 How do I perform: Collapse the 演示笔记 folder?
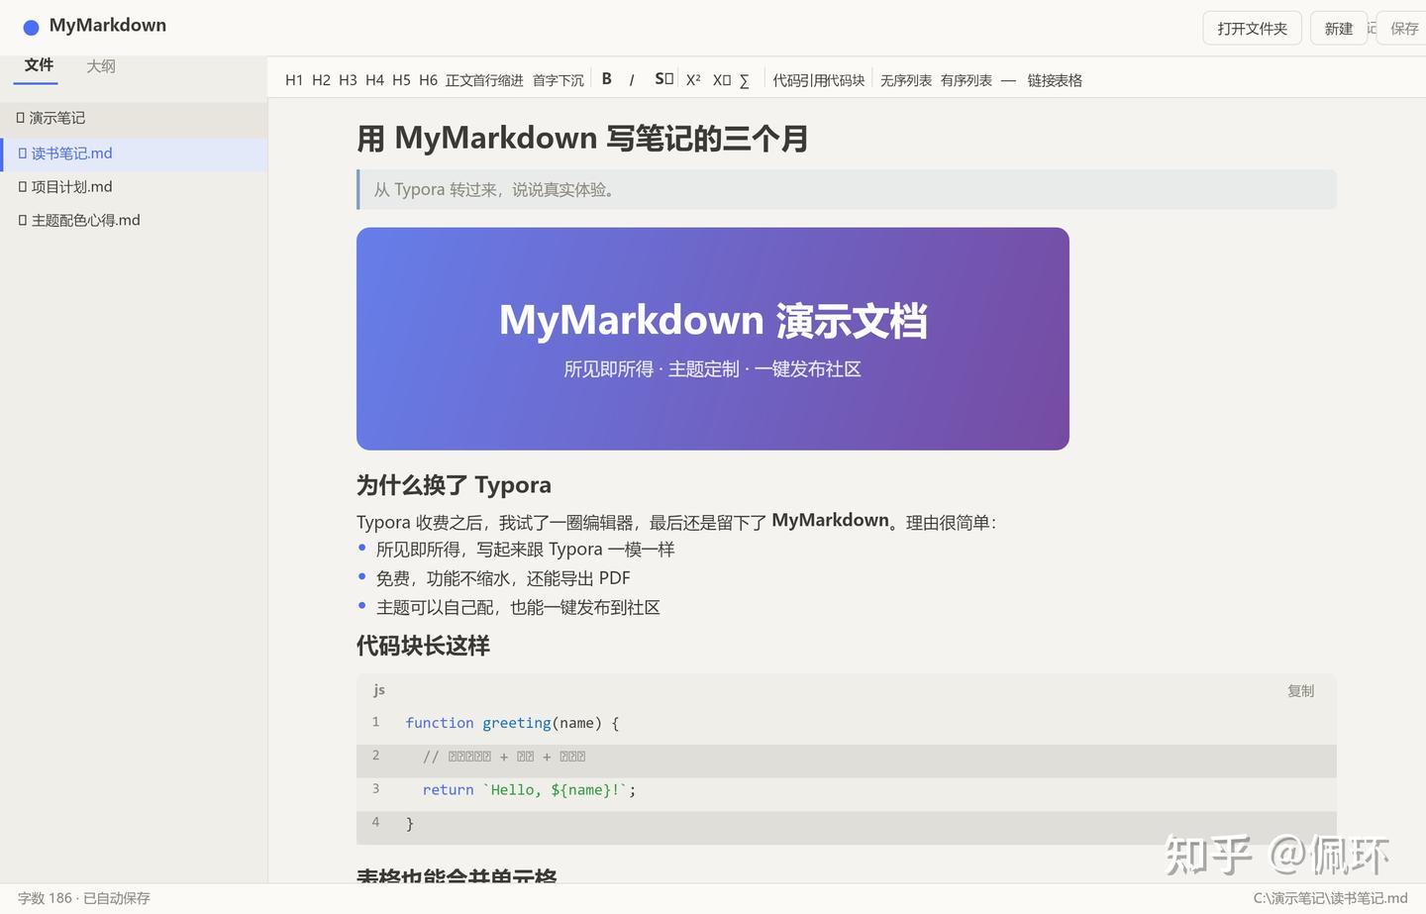134,118
